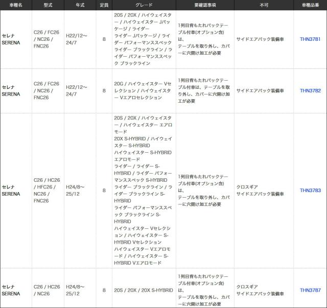Select クロスギア restriction in THN3787 row
This screenshot has height=308, width=327.
point(247,287)
